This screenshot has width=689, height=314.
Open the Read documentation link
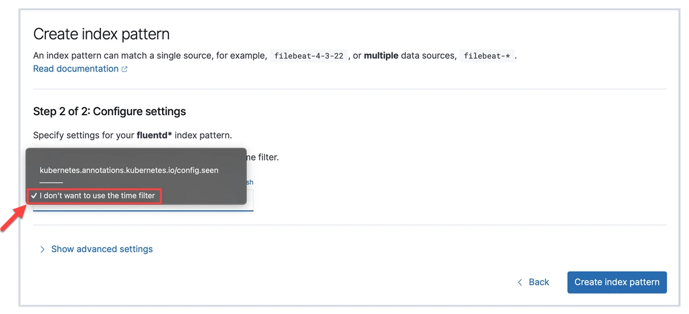(76, 69)
